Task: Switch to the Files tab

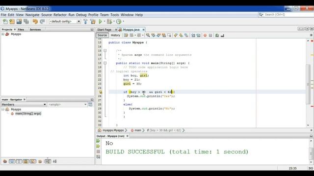Action: coord(21,29)
